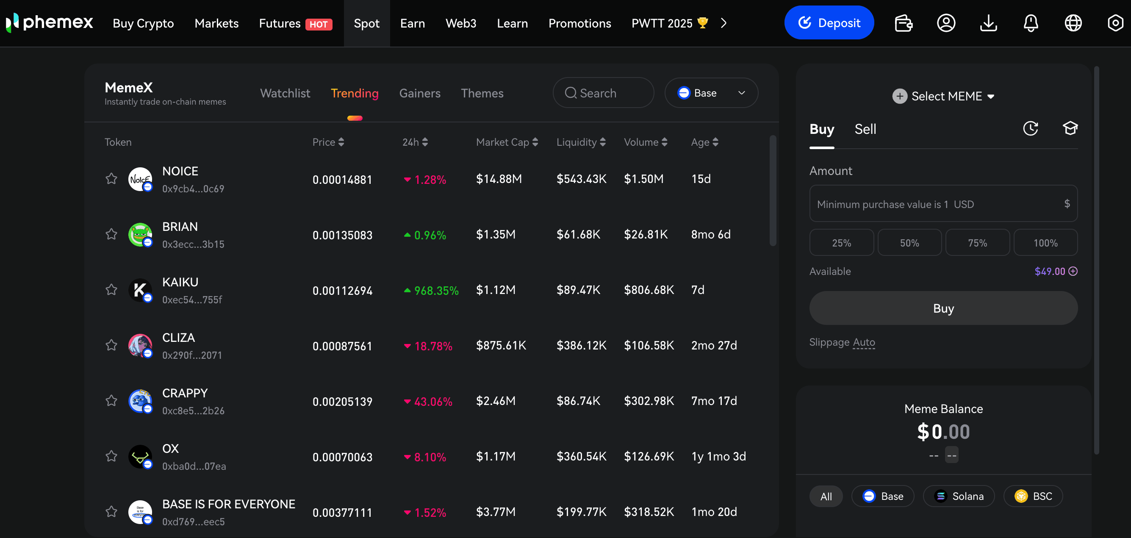Click the NOICE token logo

(140, 179)
